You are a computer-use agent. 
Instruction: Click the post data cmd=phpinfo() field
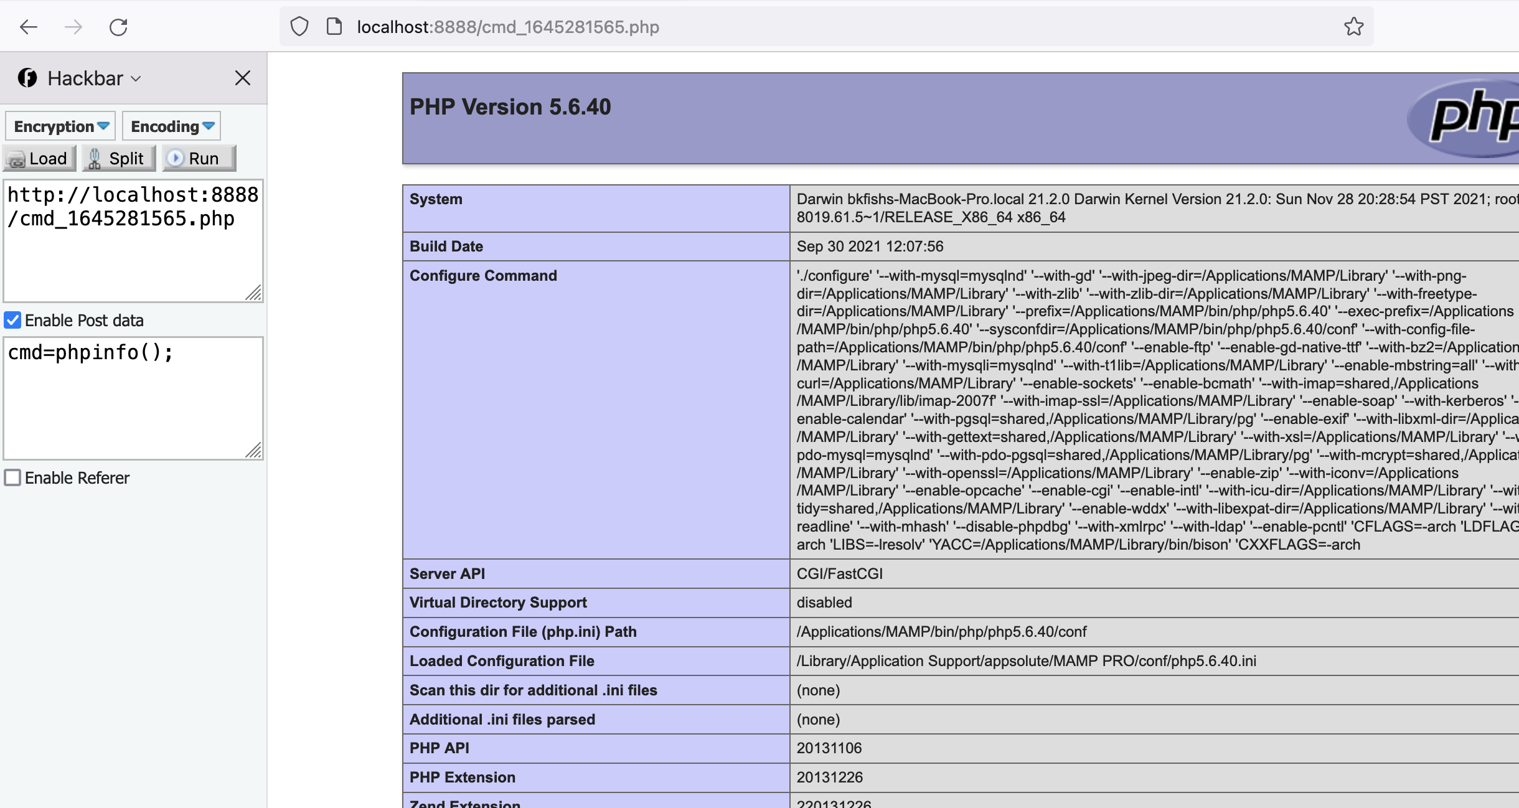click(133, 398)
